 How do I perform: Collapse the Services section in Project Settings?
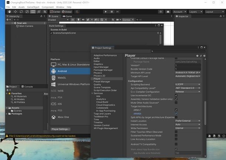[92, 93]
